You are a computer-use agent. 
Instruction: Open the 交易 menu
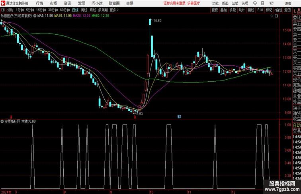pos(129,3)
